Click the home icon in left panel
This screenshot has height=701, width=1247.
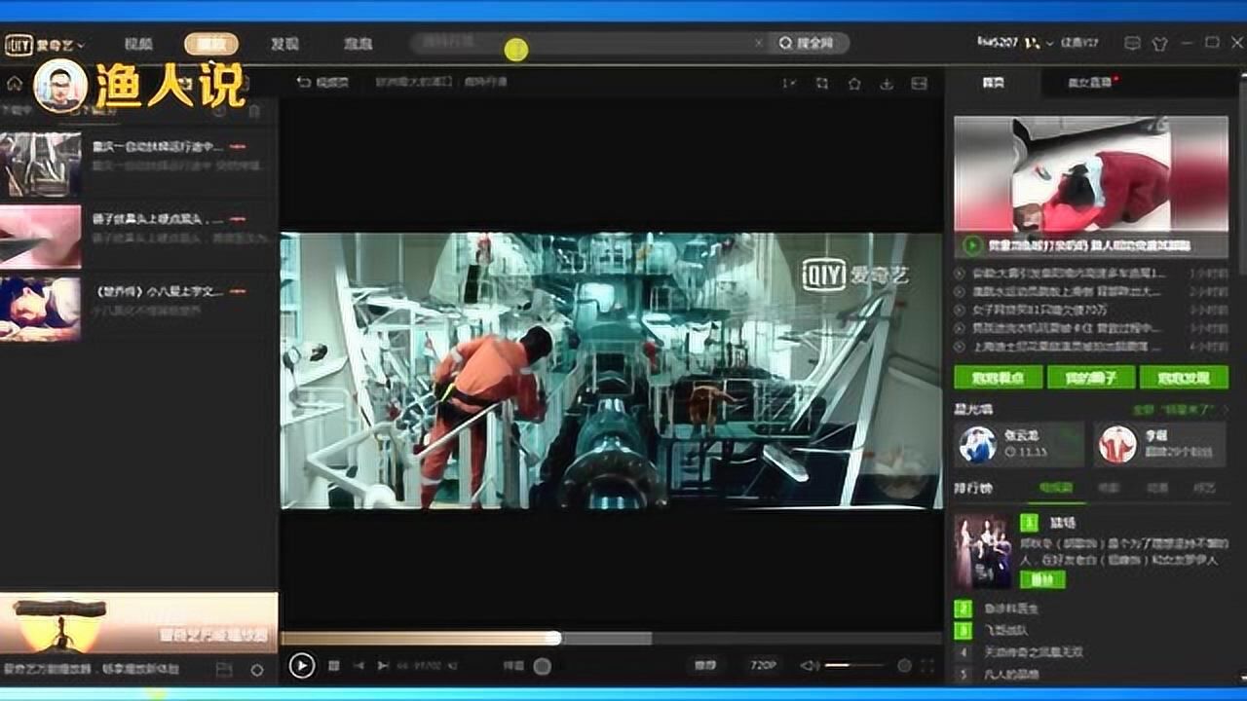click(x=14, y=84)
